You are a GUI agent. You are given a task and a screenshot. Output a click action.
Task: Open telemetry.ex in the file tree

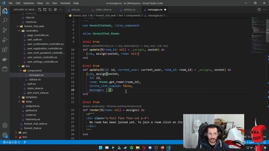pos(33,119)
